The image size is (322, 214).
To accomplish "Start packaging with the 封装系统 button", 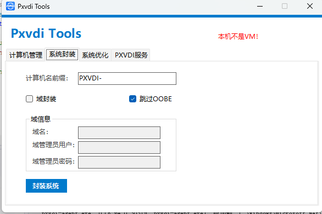I will [x=46, y=186].
